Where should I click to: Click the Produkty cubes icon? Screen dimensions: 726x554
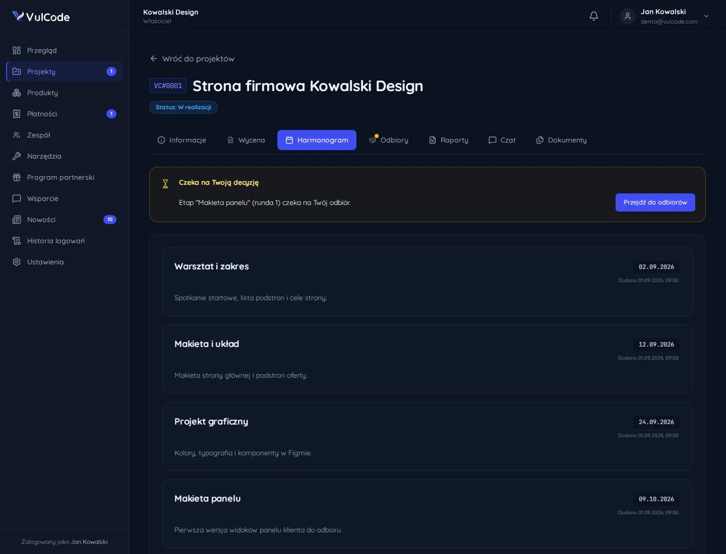17,93
